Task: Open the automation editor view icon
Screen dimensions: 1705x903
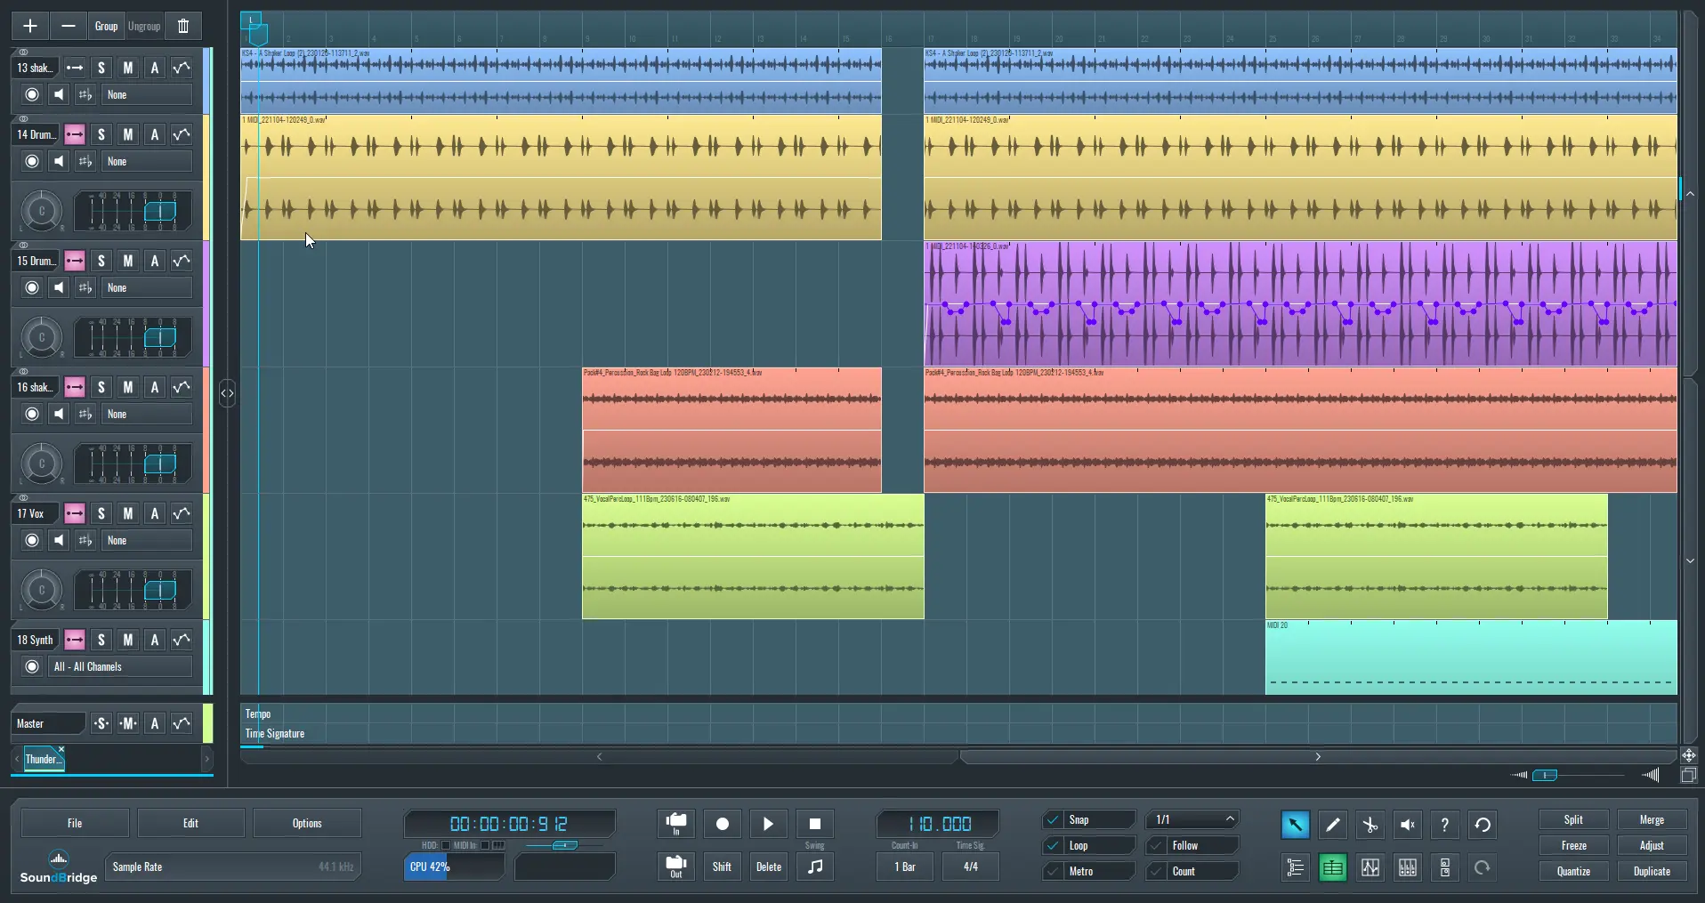Action: click(1370, 867)
